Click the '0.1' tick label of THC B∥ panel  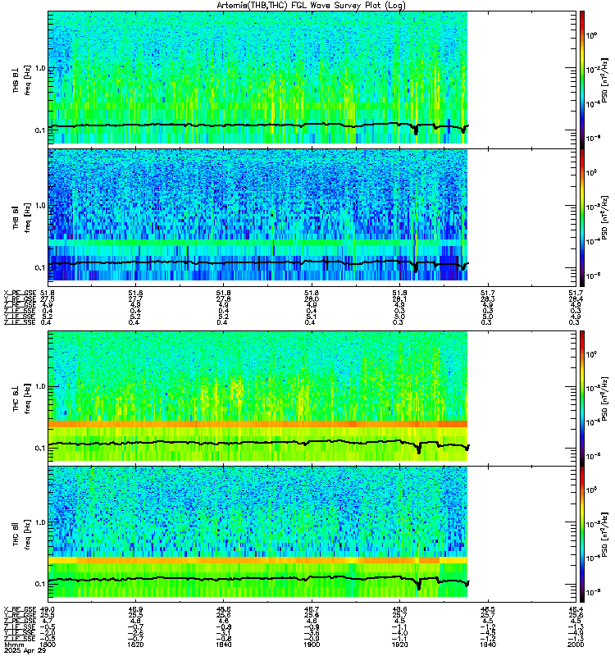pos(39,584)
